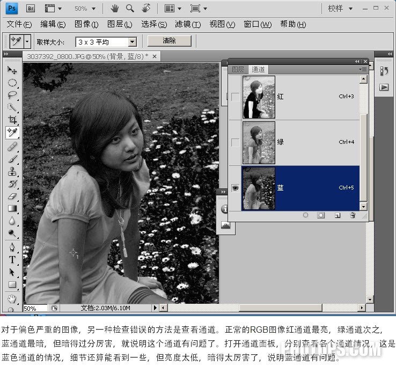Show the Red channel visibility box

coord(236,97)
